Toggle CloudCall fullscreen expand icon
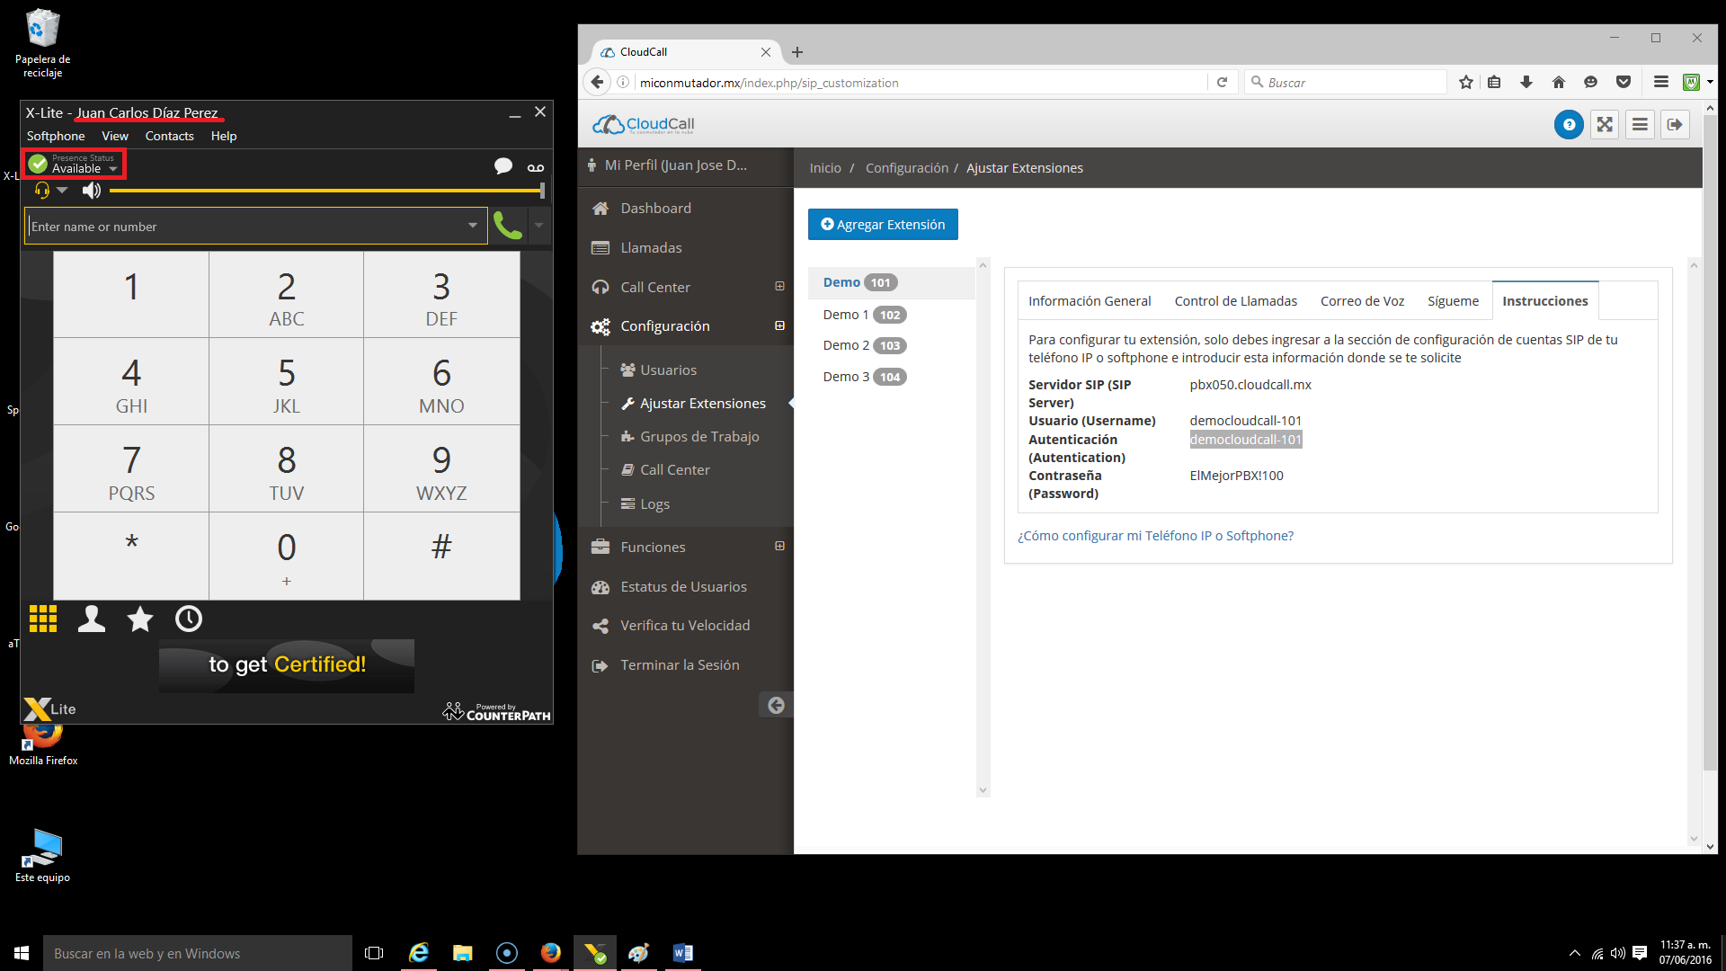The height and width of the screenshot is (971, 1726). tap(1605, 125)
